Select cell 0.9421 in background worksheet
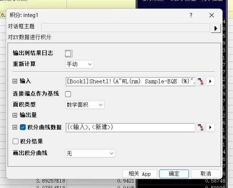The height and width of the screenshot is (188, 233). [126, 181]
